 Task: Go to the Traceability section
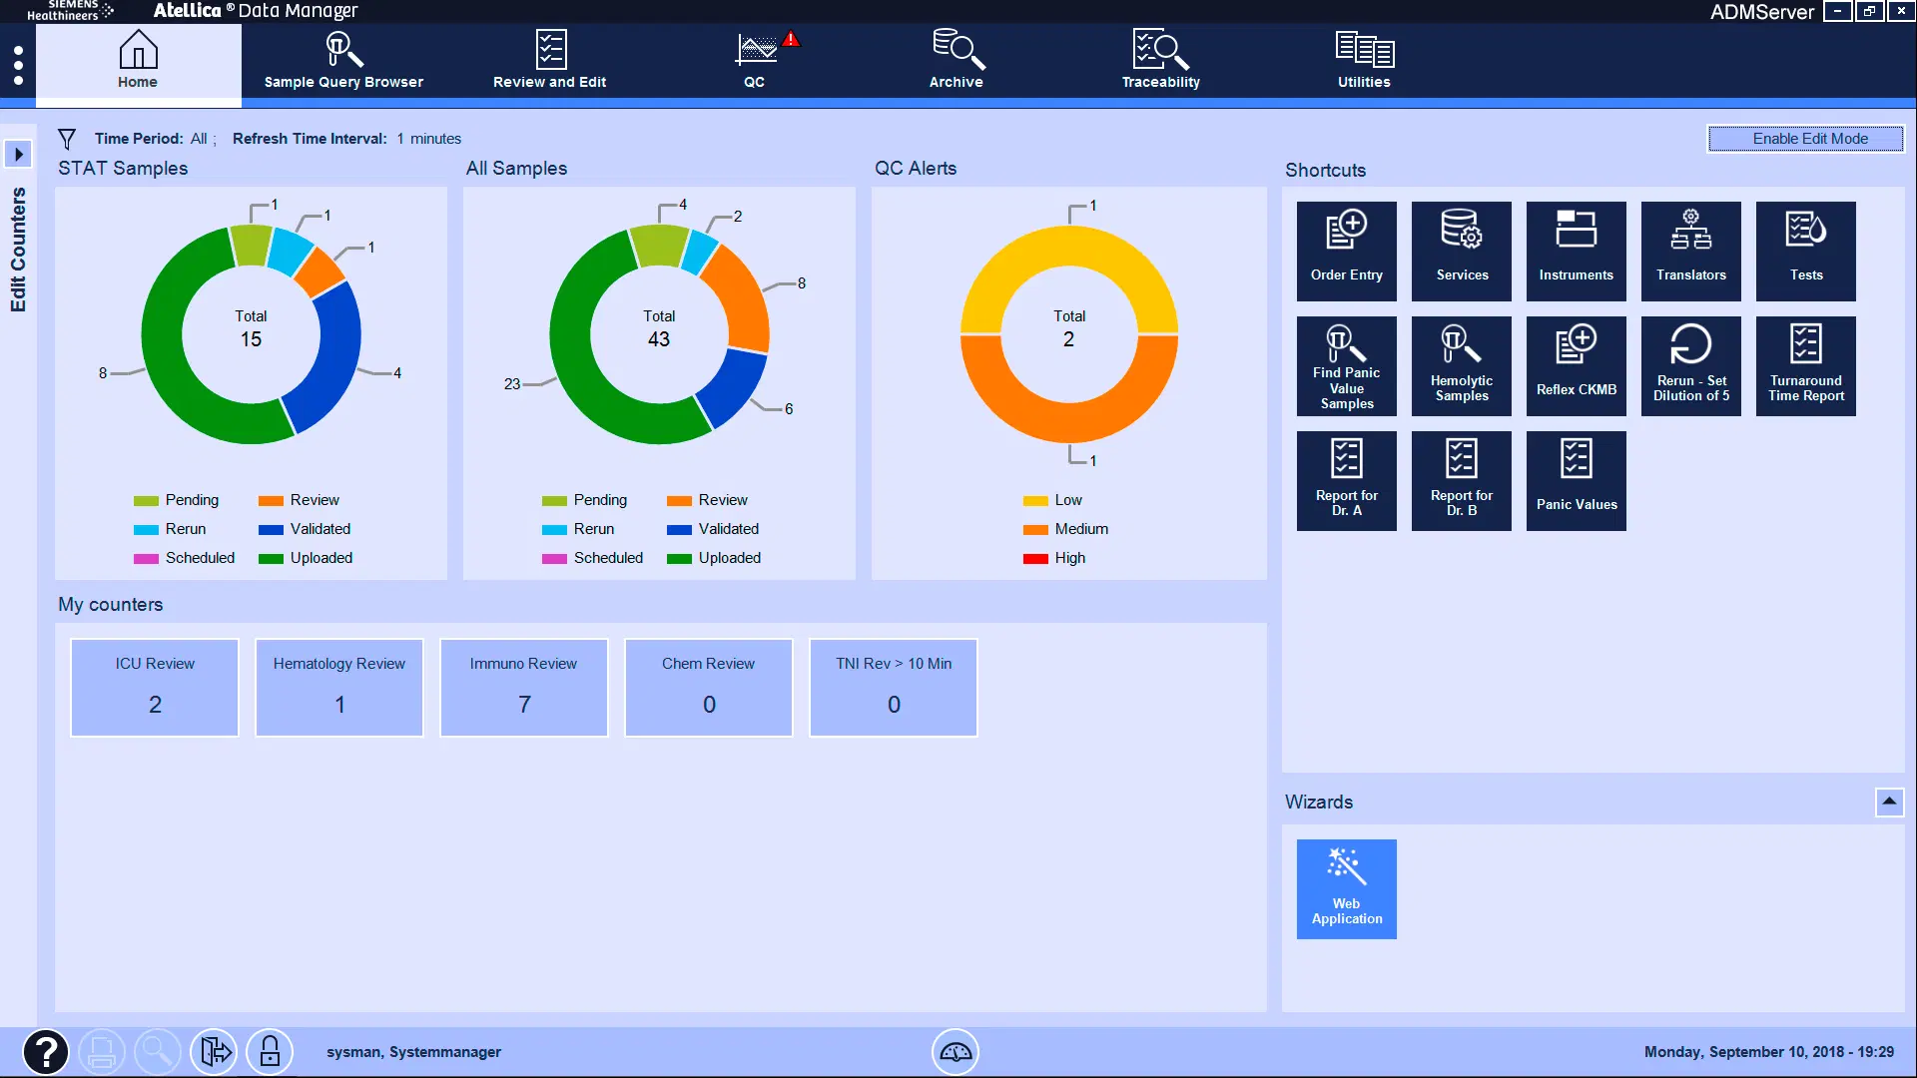tap(1160, 60)
